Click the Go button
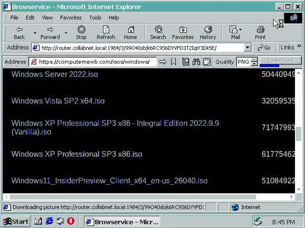The width and height of the screenshot is (305, 228). pos(264,47)
